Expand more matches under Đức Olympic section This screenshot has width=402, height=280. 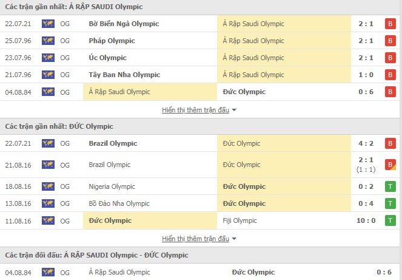[x=196, y=239]
